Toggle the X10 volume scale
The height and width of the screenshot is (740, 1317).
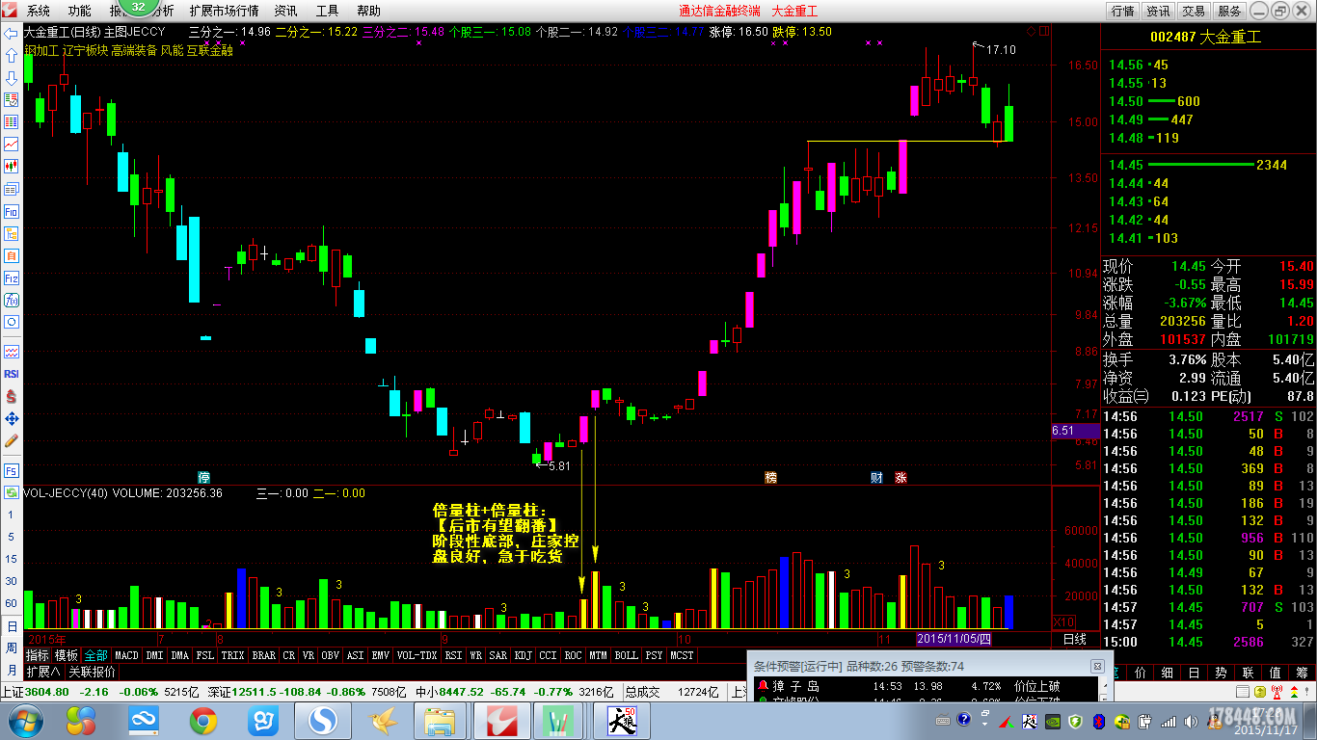[x=1062, y=622]
